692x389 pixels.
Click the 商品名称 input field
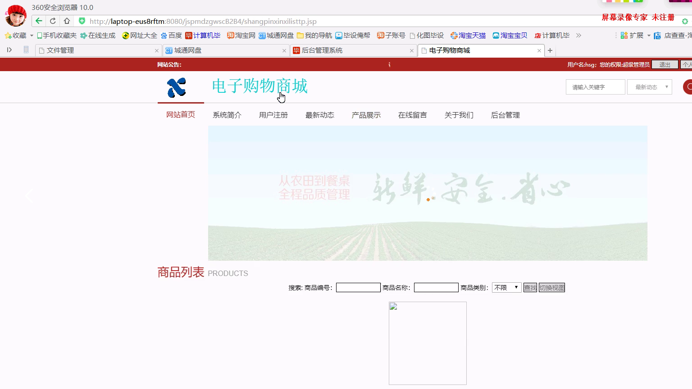(436, 288)
